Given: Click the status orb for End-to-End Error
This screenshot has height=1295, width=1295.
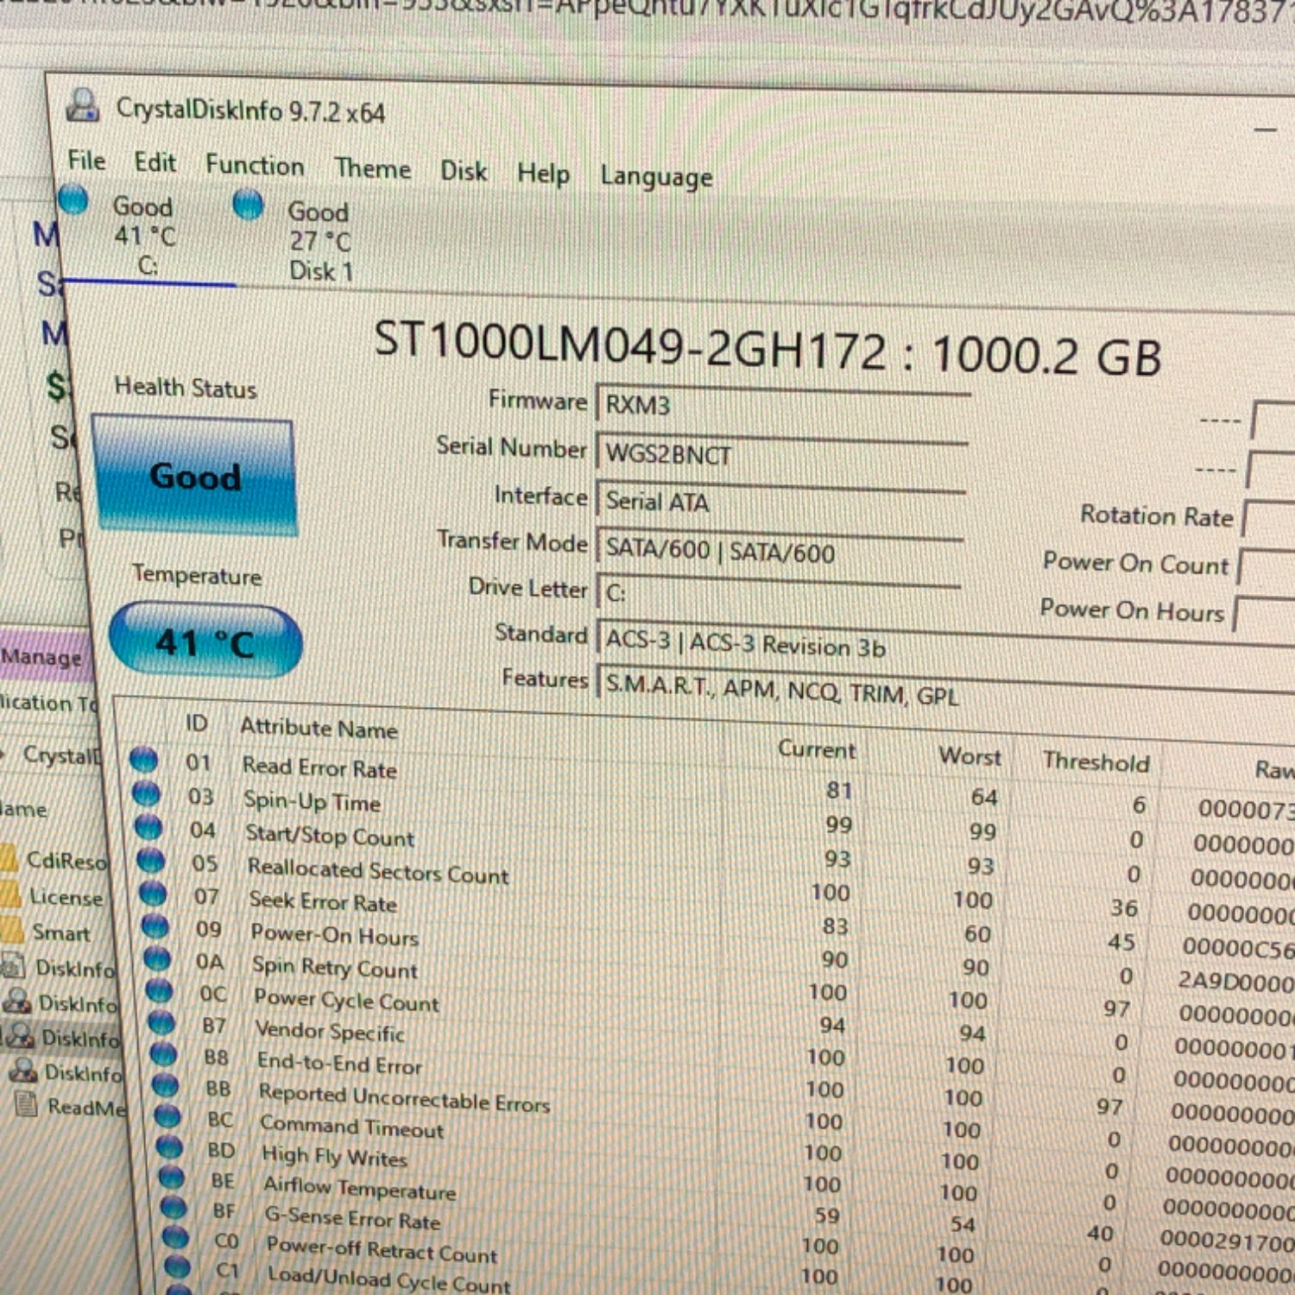Looking at the screenshot, I should click(163, 1053).
